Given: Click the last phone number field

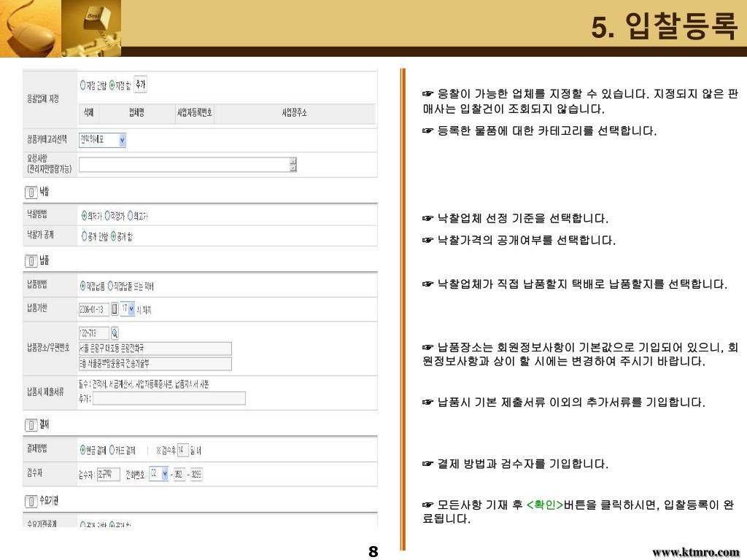Looking at the screenshot, I should tap(196, 474).
